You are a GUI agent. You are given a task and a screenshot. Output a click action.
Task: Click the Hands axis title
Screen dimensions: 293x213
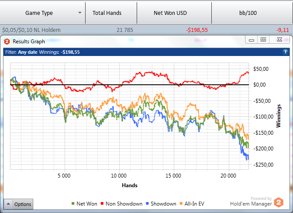pyautogui.click(x=130, y=185)
